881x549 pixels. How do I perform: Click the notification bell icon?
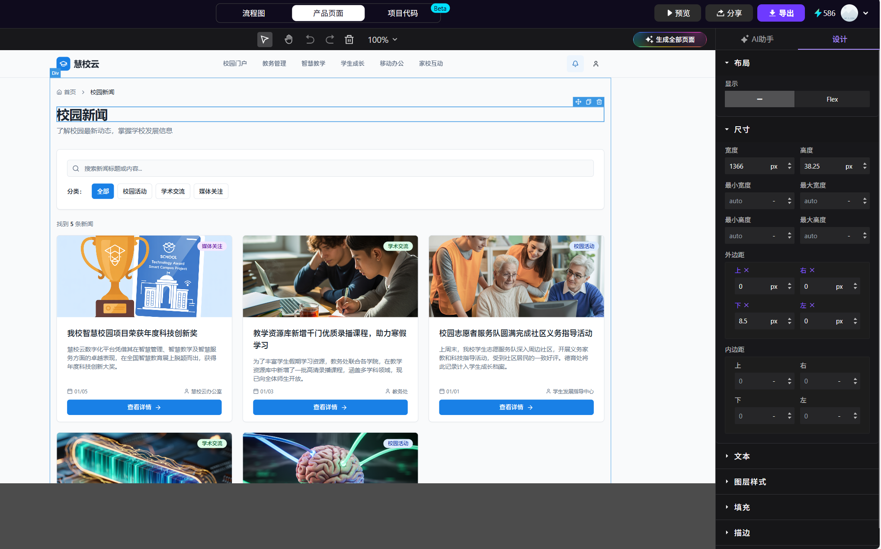click(575, 64)
